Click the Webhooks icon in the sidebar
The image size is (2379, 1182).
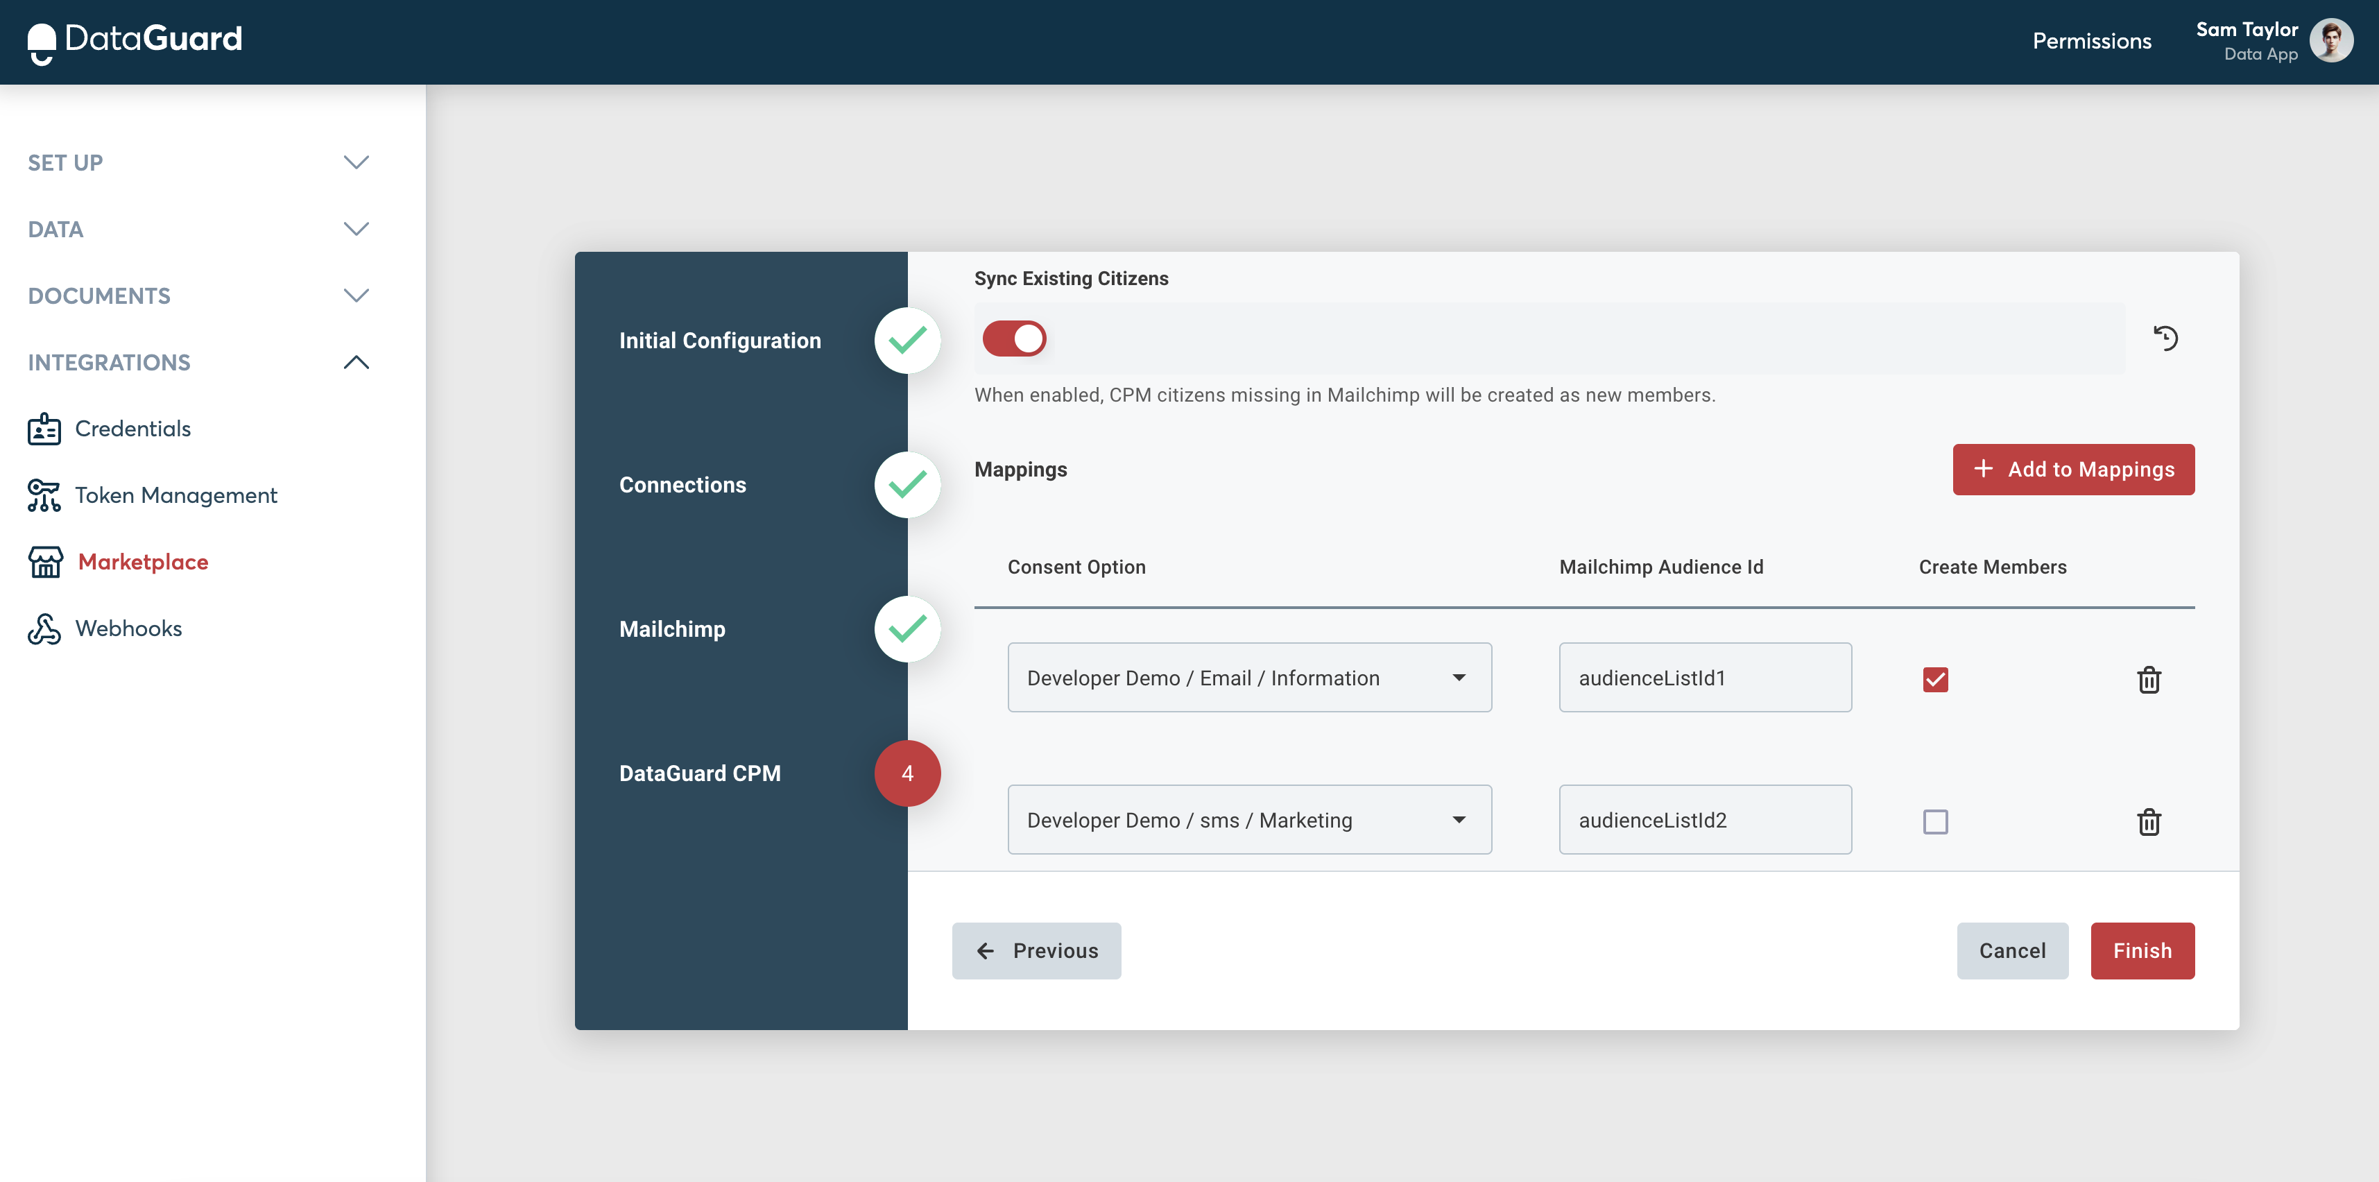tap(44, 629)
